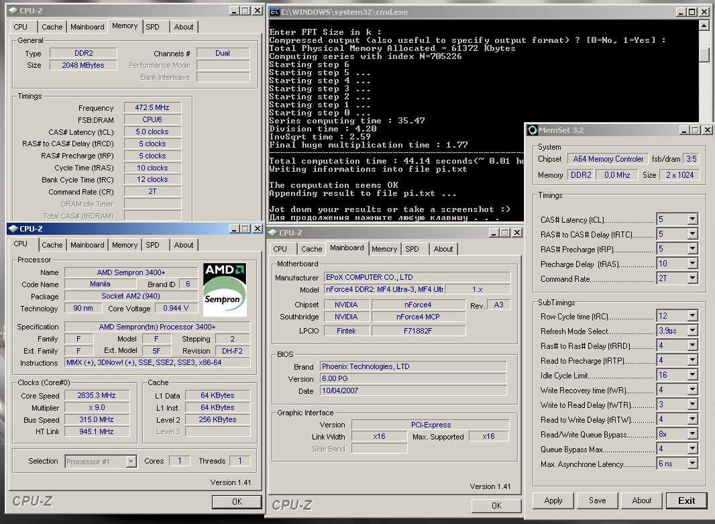Click Apply button in MemSet

(x=553, y=501)
